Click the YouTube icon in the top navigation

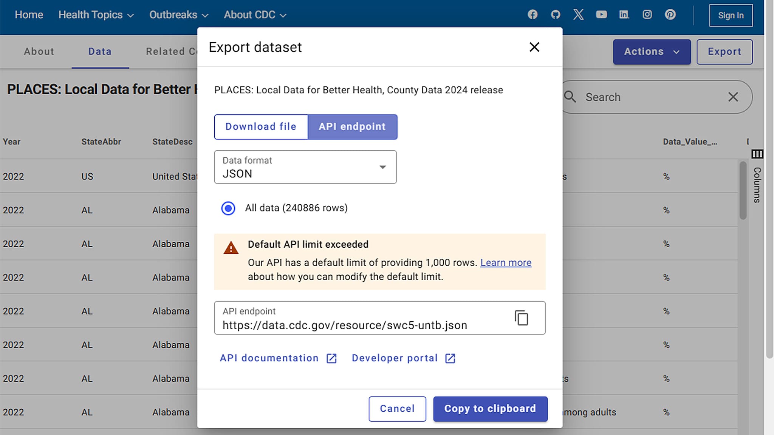click(x=602, y=14)
